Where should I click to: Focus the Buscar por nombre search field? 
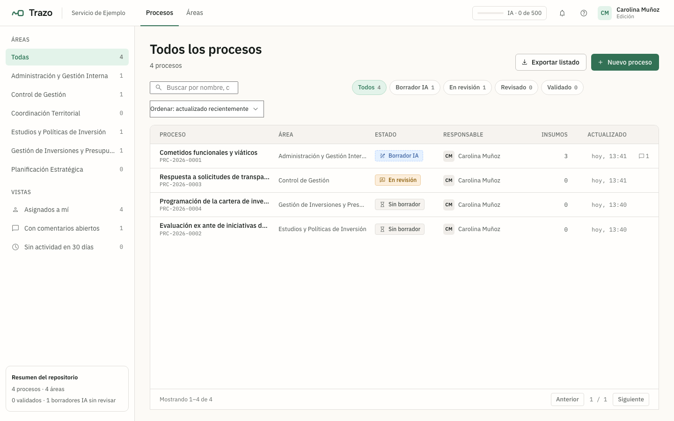[x=194, y=87]
